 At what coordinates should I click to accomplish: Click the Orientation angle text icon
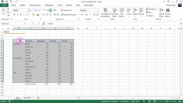coord(55,10)
